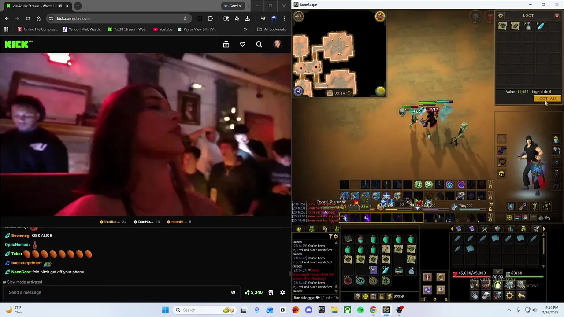
Task: Open the home teleport H button on minimap
Action: pos(298,91)
